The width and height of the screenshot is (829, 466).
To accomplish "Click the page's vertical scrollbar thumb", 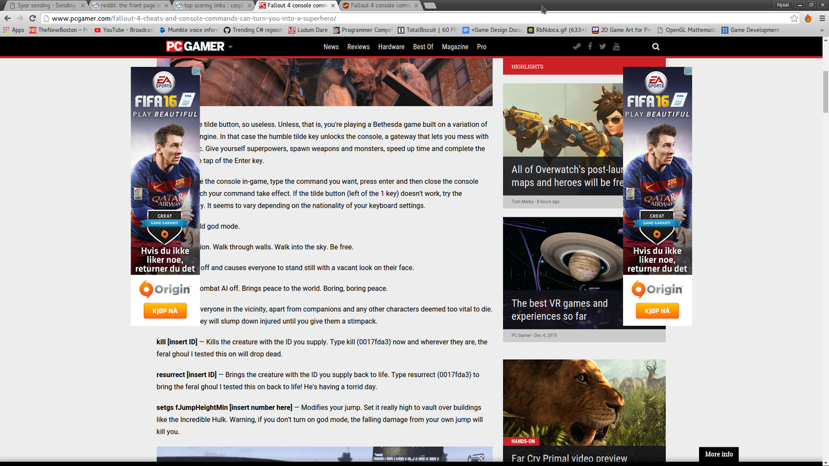I will [825, 91].
